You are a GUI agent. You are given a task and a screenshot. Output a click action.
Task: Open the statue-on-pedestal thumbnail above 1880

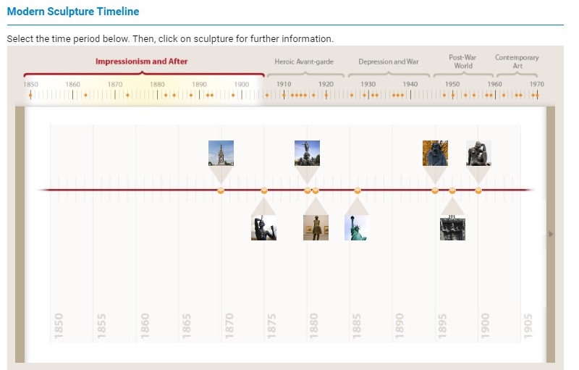(307, 153)
